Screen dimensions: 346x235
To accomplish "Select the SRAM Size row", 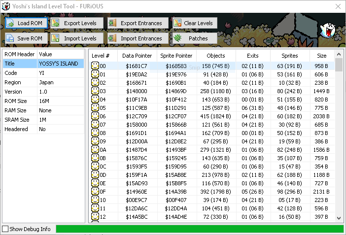I will coord(43,120).
